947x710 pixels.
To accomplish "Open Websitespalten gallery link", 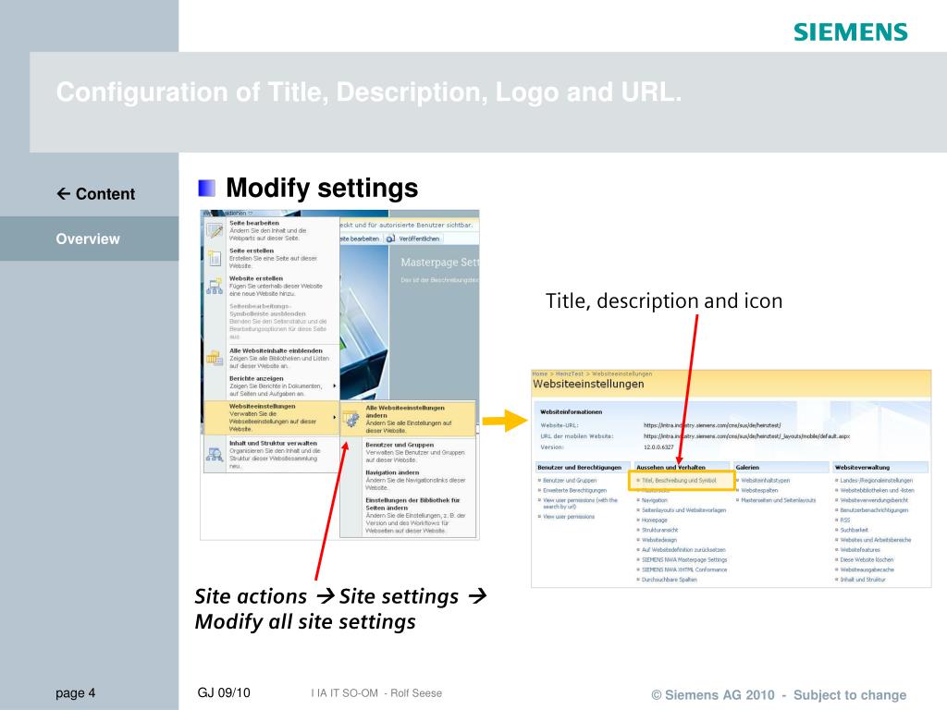I will [x=759, y=490].
